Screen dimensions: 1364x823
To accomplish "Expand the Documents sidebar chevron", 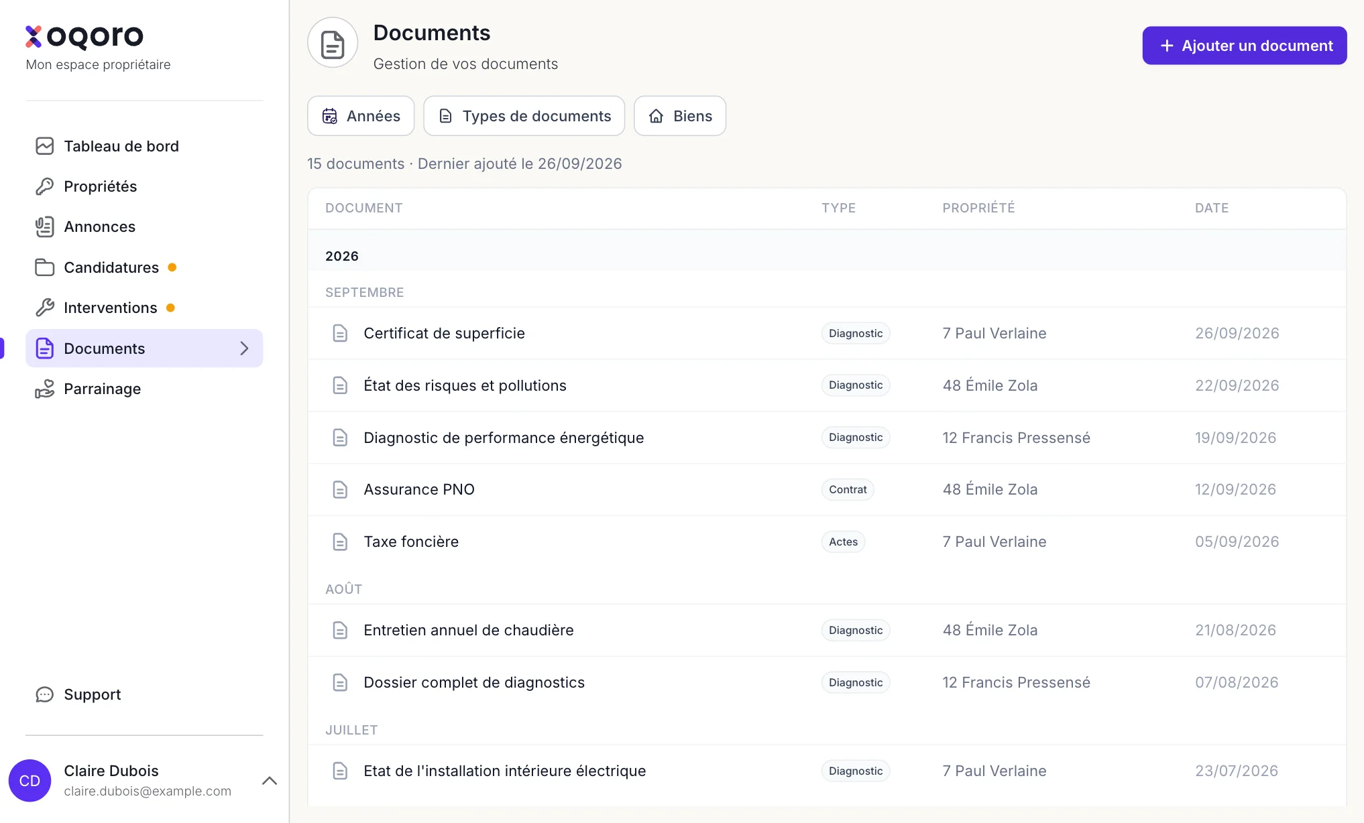I will coord(244,349).
